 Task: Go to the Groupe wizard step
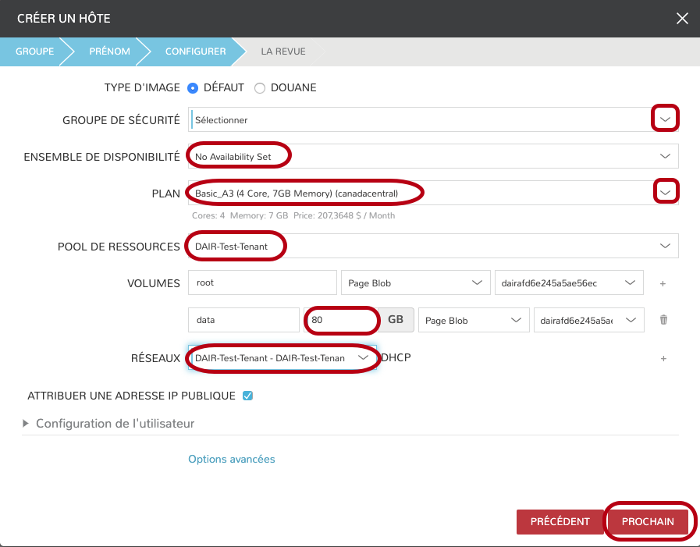pyautogui.click(x=34, y=52)
